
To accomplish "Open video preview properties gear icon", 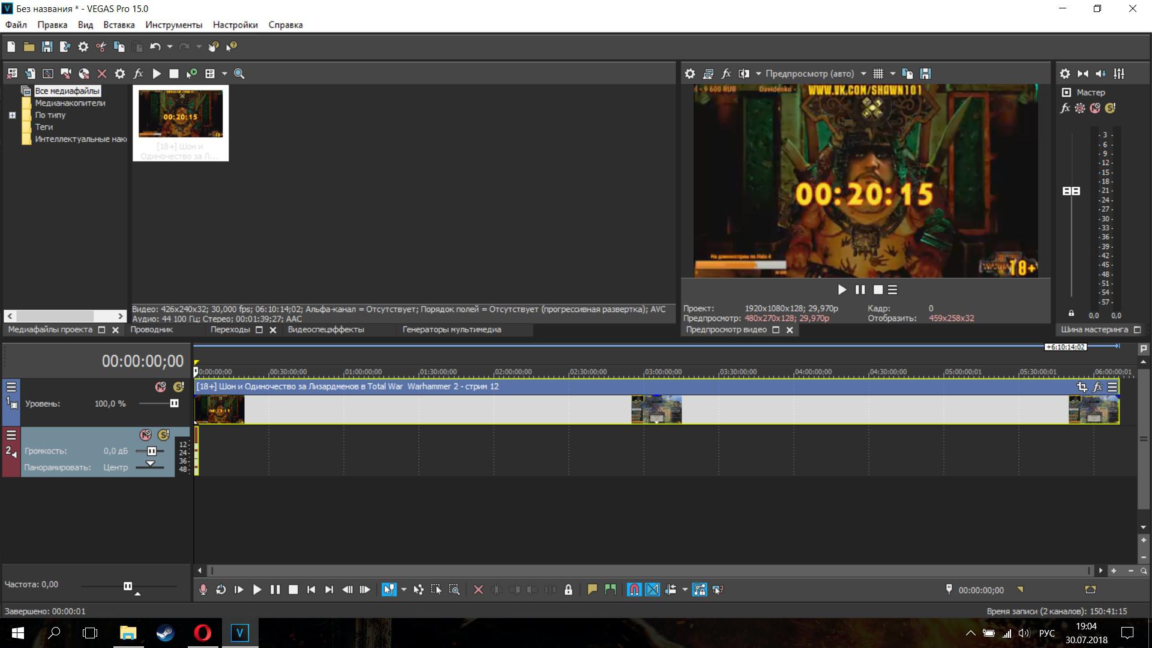I will coord(690,74).
